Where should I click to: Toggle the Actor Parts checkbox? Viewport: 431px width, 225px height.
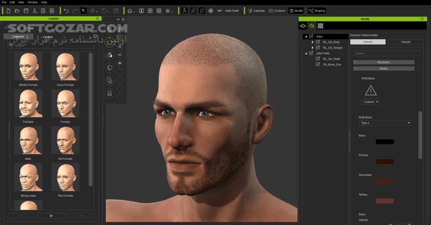coord(311,53)
